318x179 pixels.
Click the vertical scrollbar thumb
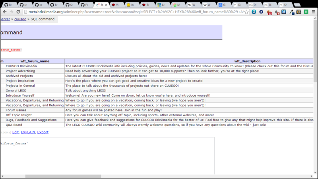click(315, 51)
